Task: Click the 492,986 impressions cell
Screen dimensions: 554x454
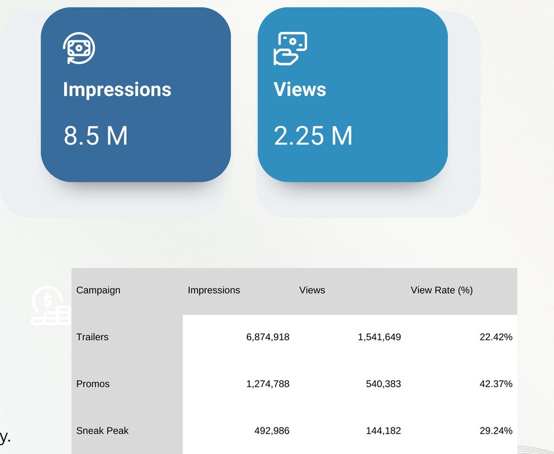Action: pyautogui.click(x=271, y=431)
